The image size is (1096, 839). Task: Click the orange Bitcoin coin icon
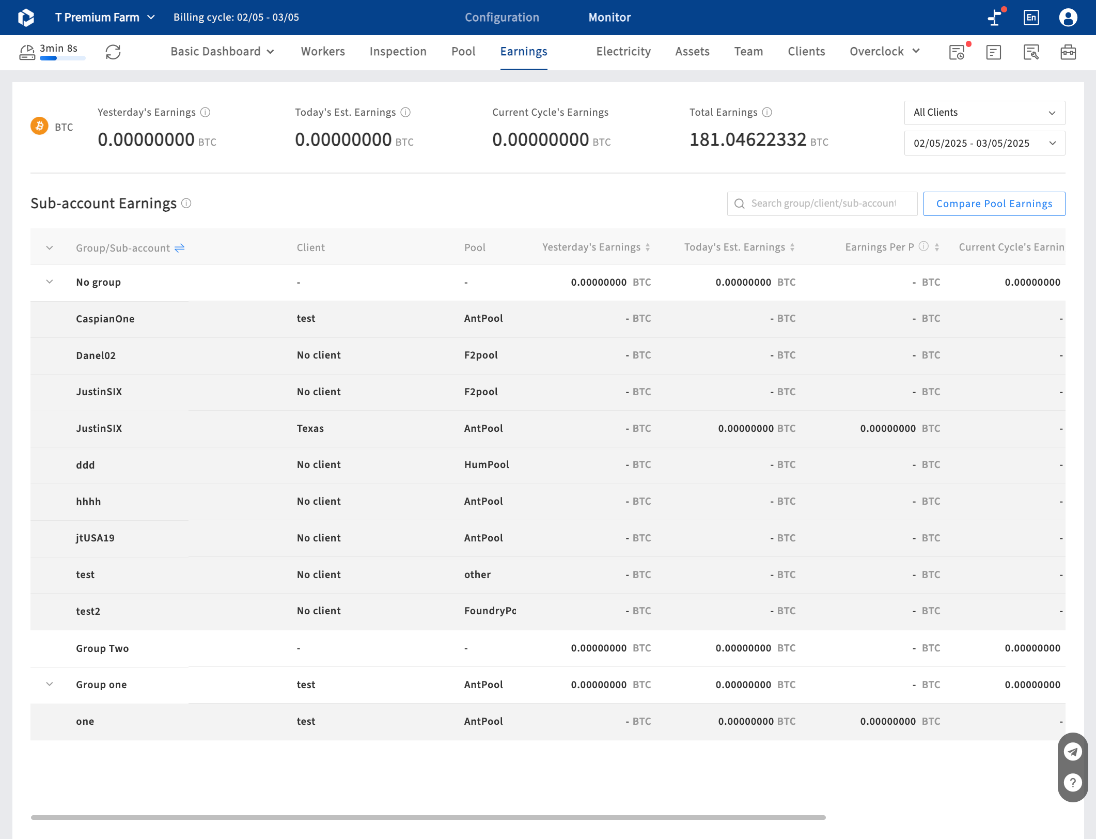tap(39, 126)
